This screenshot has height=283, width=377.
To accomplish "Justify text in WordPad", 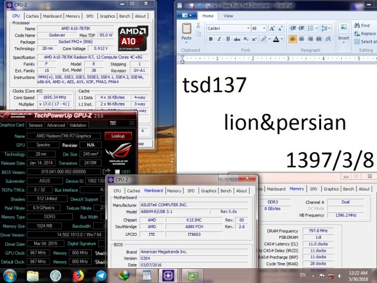I will 319,39.
